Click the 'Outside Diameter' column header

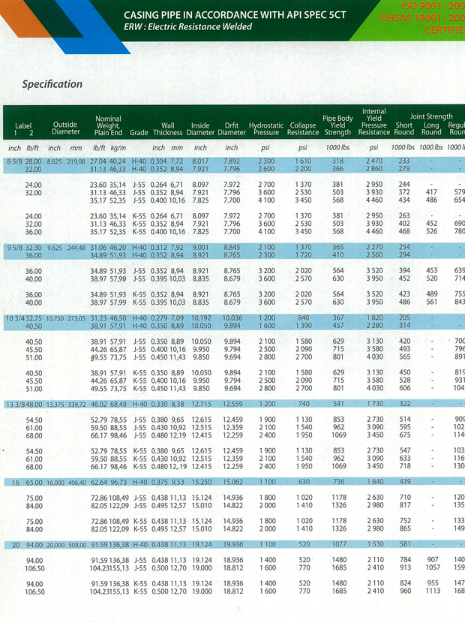[66, 128]
